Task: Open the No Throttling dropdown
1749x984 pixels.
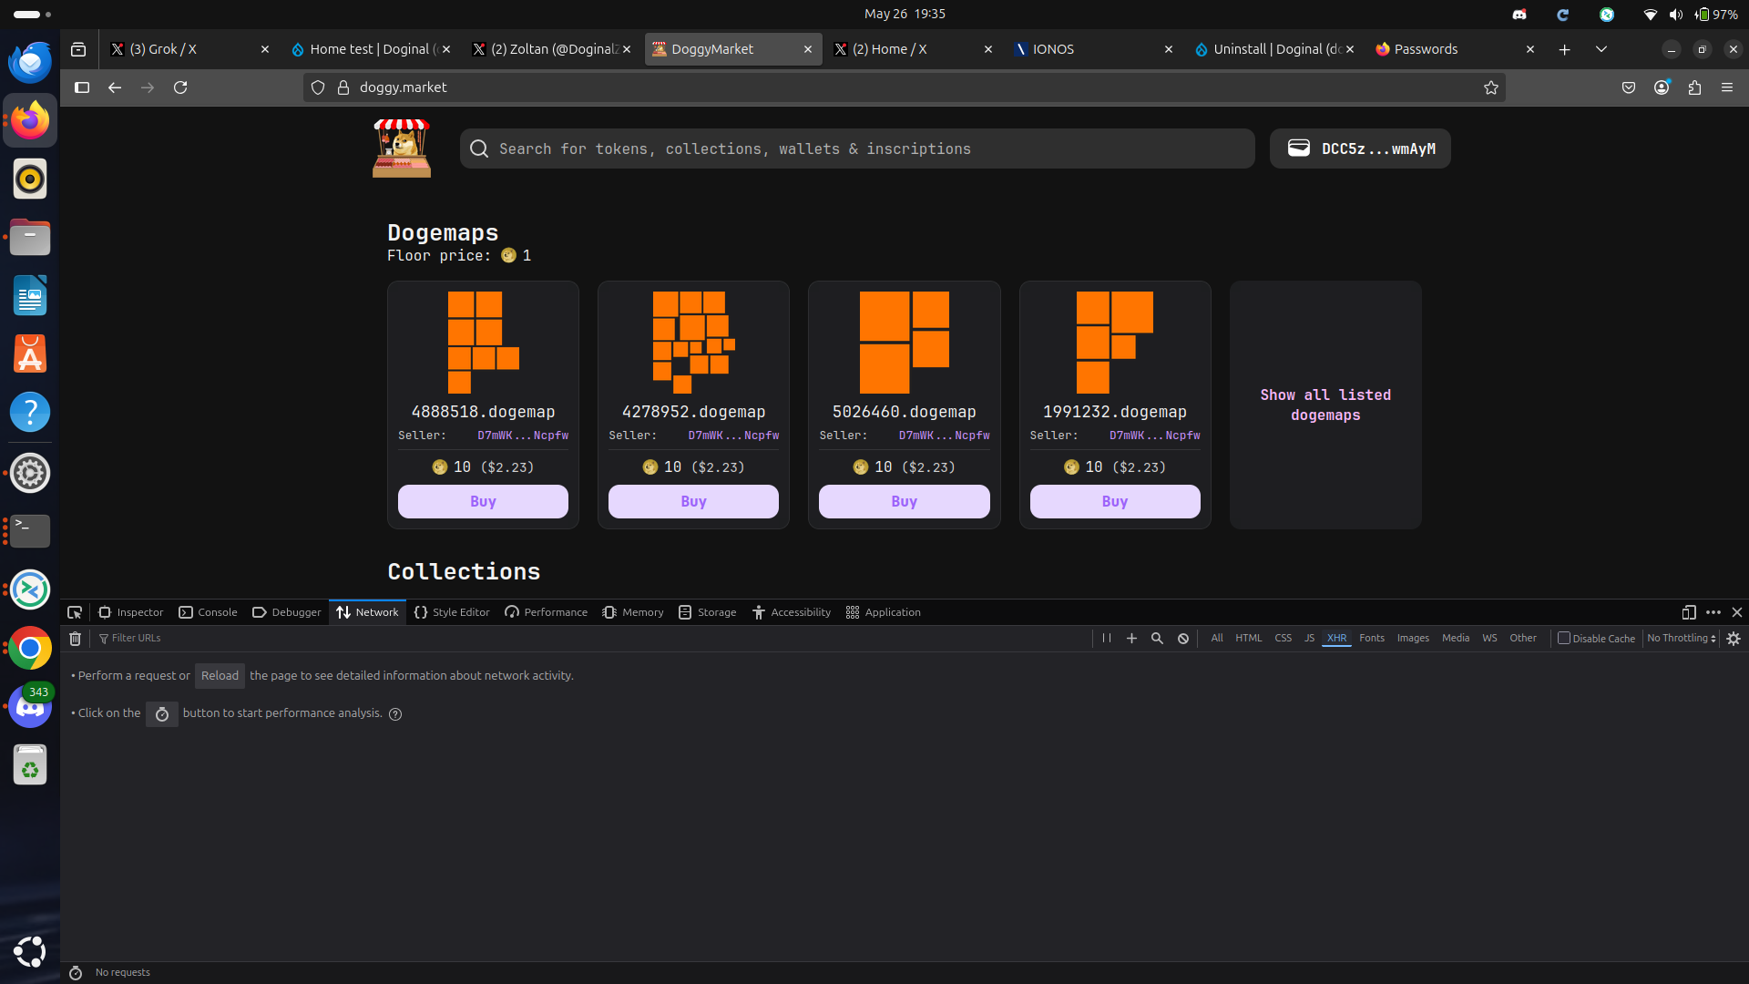Action: 1682,639
